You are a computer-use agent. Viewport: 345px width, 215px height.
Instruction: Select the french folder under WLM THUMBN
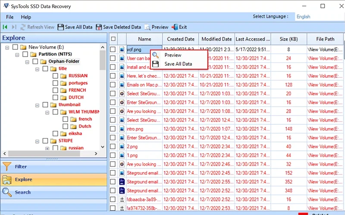coord(85,119)
